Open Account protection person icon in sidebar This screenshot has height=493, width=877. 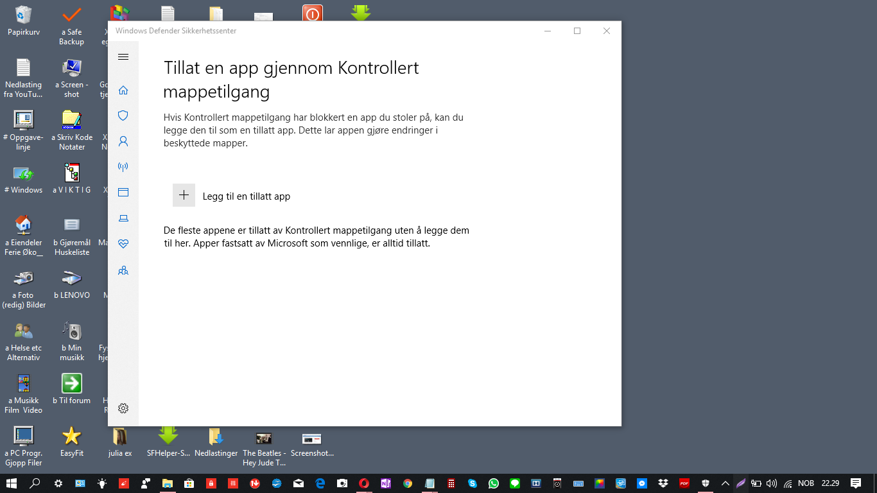123,141
